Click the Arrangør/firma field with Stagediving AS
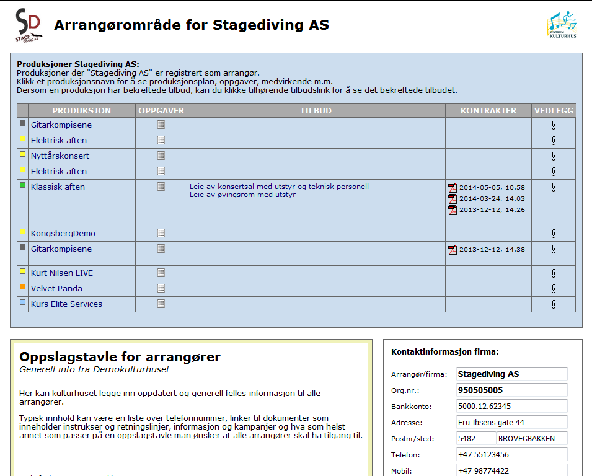The width and height of the screenshot is (592, 476). point(512,374)
